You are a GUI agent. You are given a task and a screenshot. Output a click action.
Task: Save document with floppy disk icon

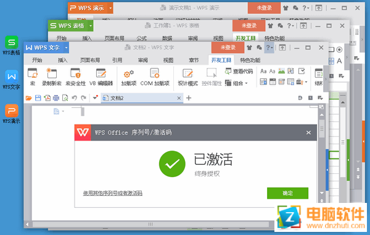pyautogui.click(x=38, y=98)
